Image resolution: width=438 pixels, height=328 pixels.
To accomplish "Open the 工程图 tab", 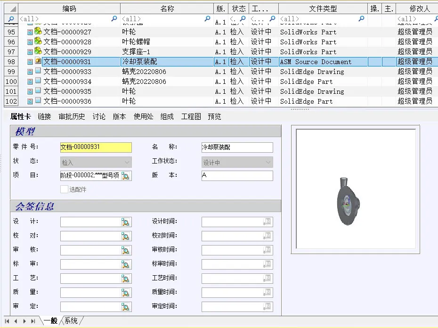I will 191,117.
